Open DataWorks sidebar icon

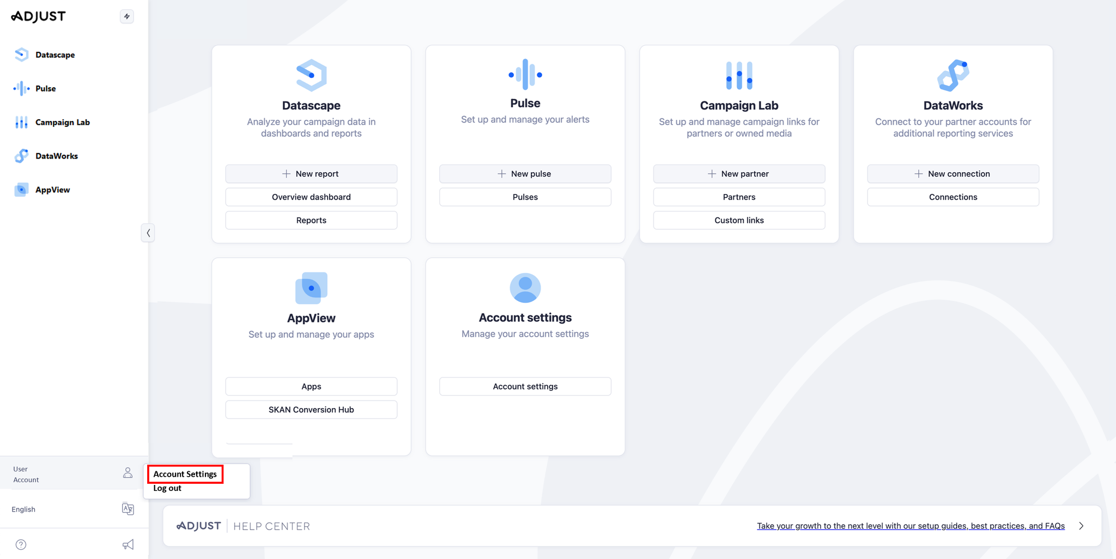[x=21, y=156]
